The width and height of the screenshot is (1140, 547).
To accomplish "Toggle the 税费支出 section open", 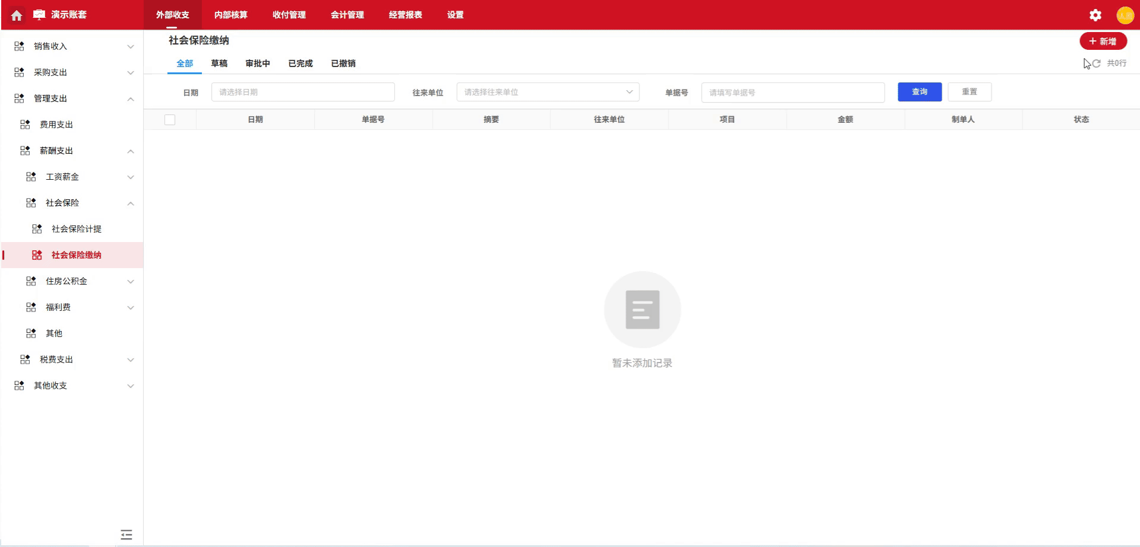I will (x=130, y=359).
